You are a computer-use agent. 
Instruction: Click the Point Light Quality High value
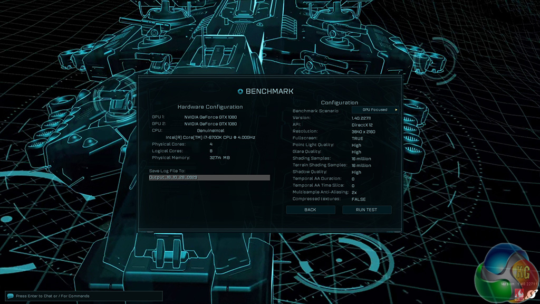tap(356, 145)
